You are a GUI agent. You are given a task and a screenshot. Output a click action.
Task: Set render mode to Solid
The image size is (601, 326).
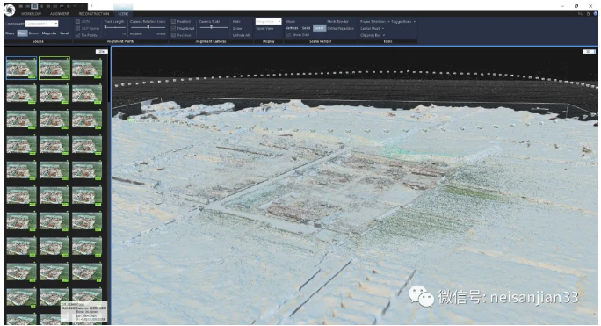click(306, 28)
